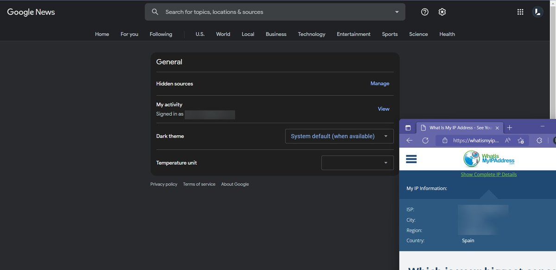Open Edge extensions puzzle icon
This screenshot has width=556, height=270.
539,140
